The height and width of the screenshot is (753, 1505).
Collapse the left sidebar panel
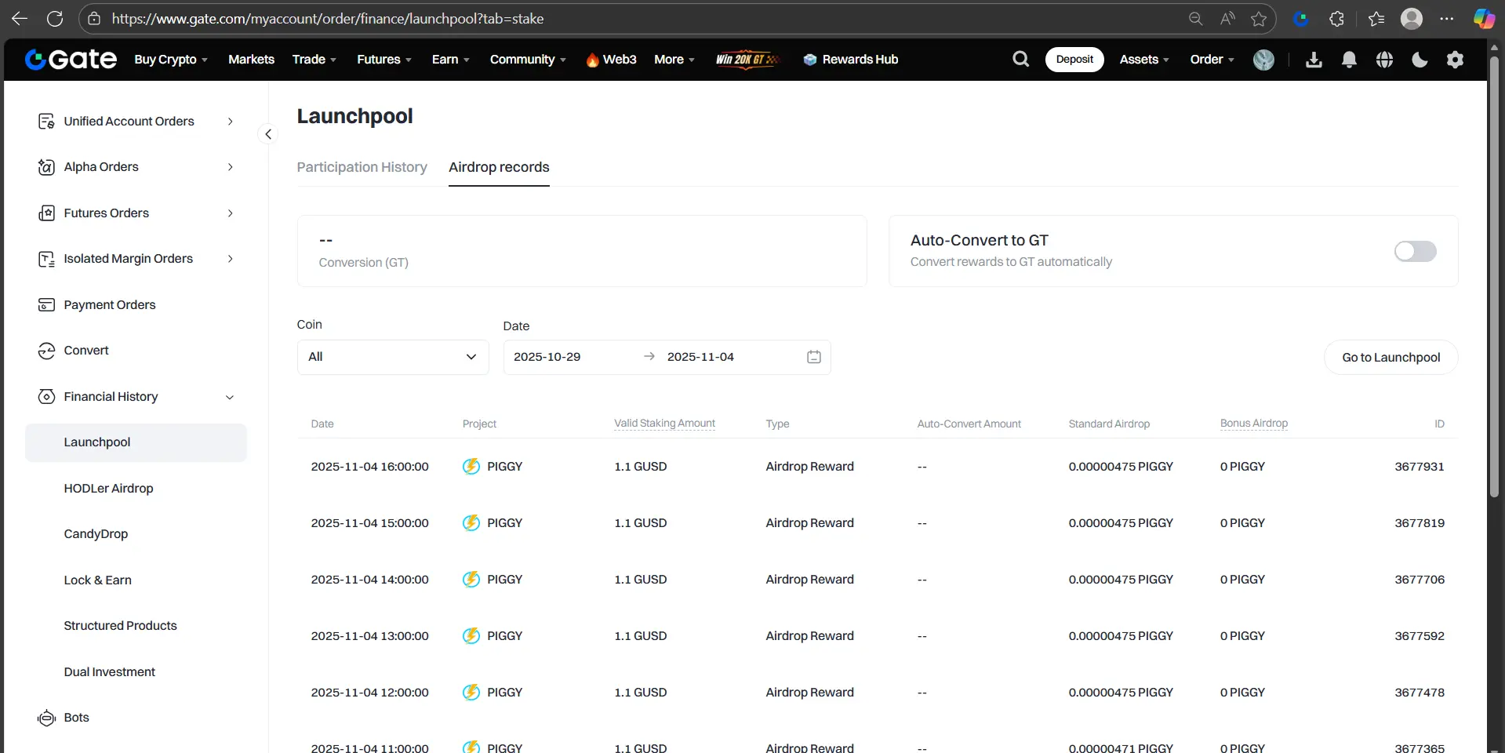tap(268, 134)
